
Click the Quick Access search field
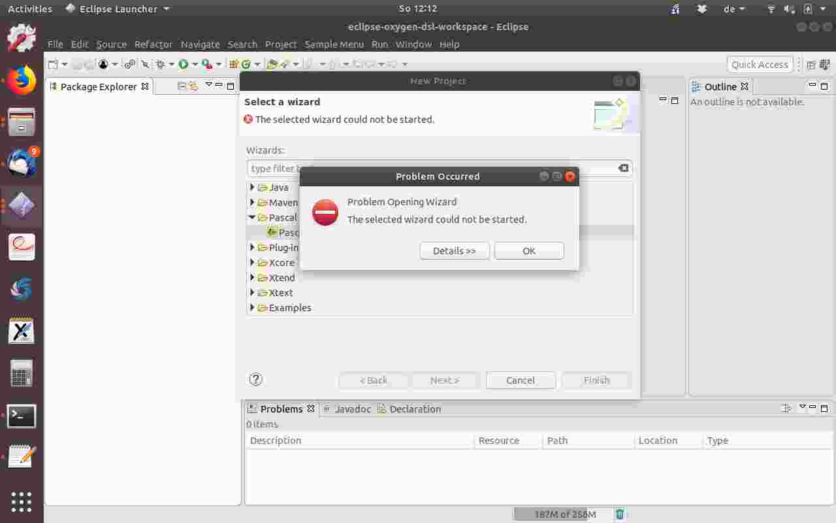pos(760,64)
